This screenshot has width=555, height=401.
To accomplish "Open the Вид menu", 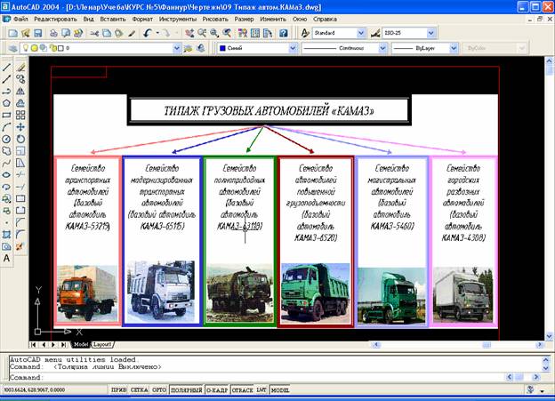I will click(88, 19).
